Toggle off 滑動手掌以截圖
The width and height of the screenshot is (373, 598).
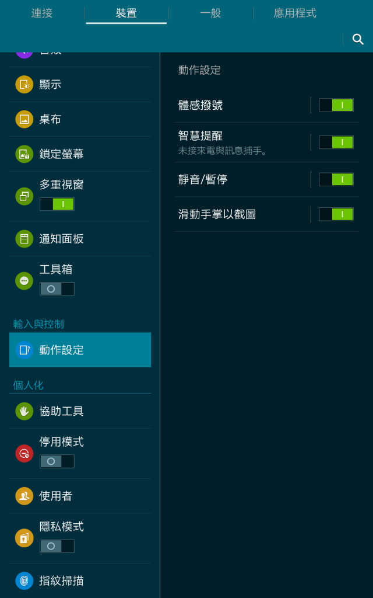[x=336, y=214]
